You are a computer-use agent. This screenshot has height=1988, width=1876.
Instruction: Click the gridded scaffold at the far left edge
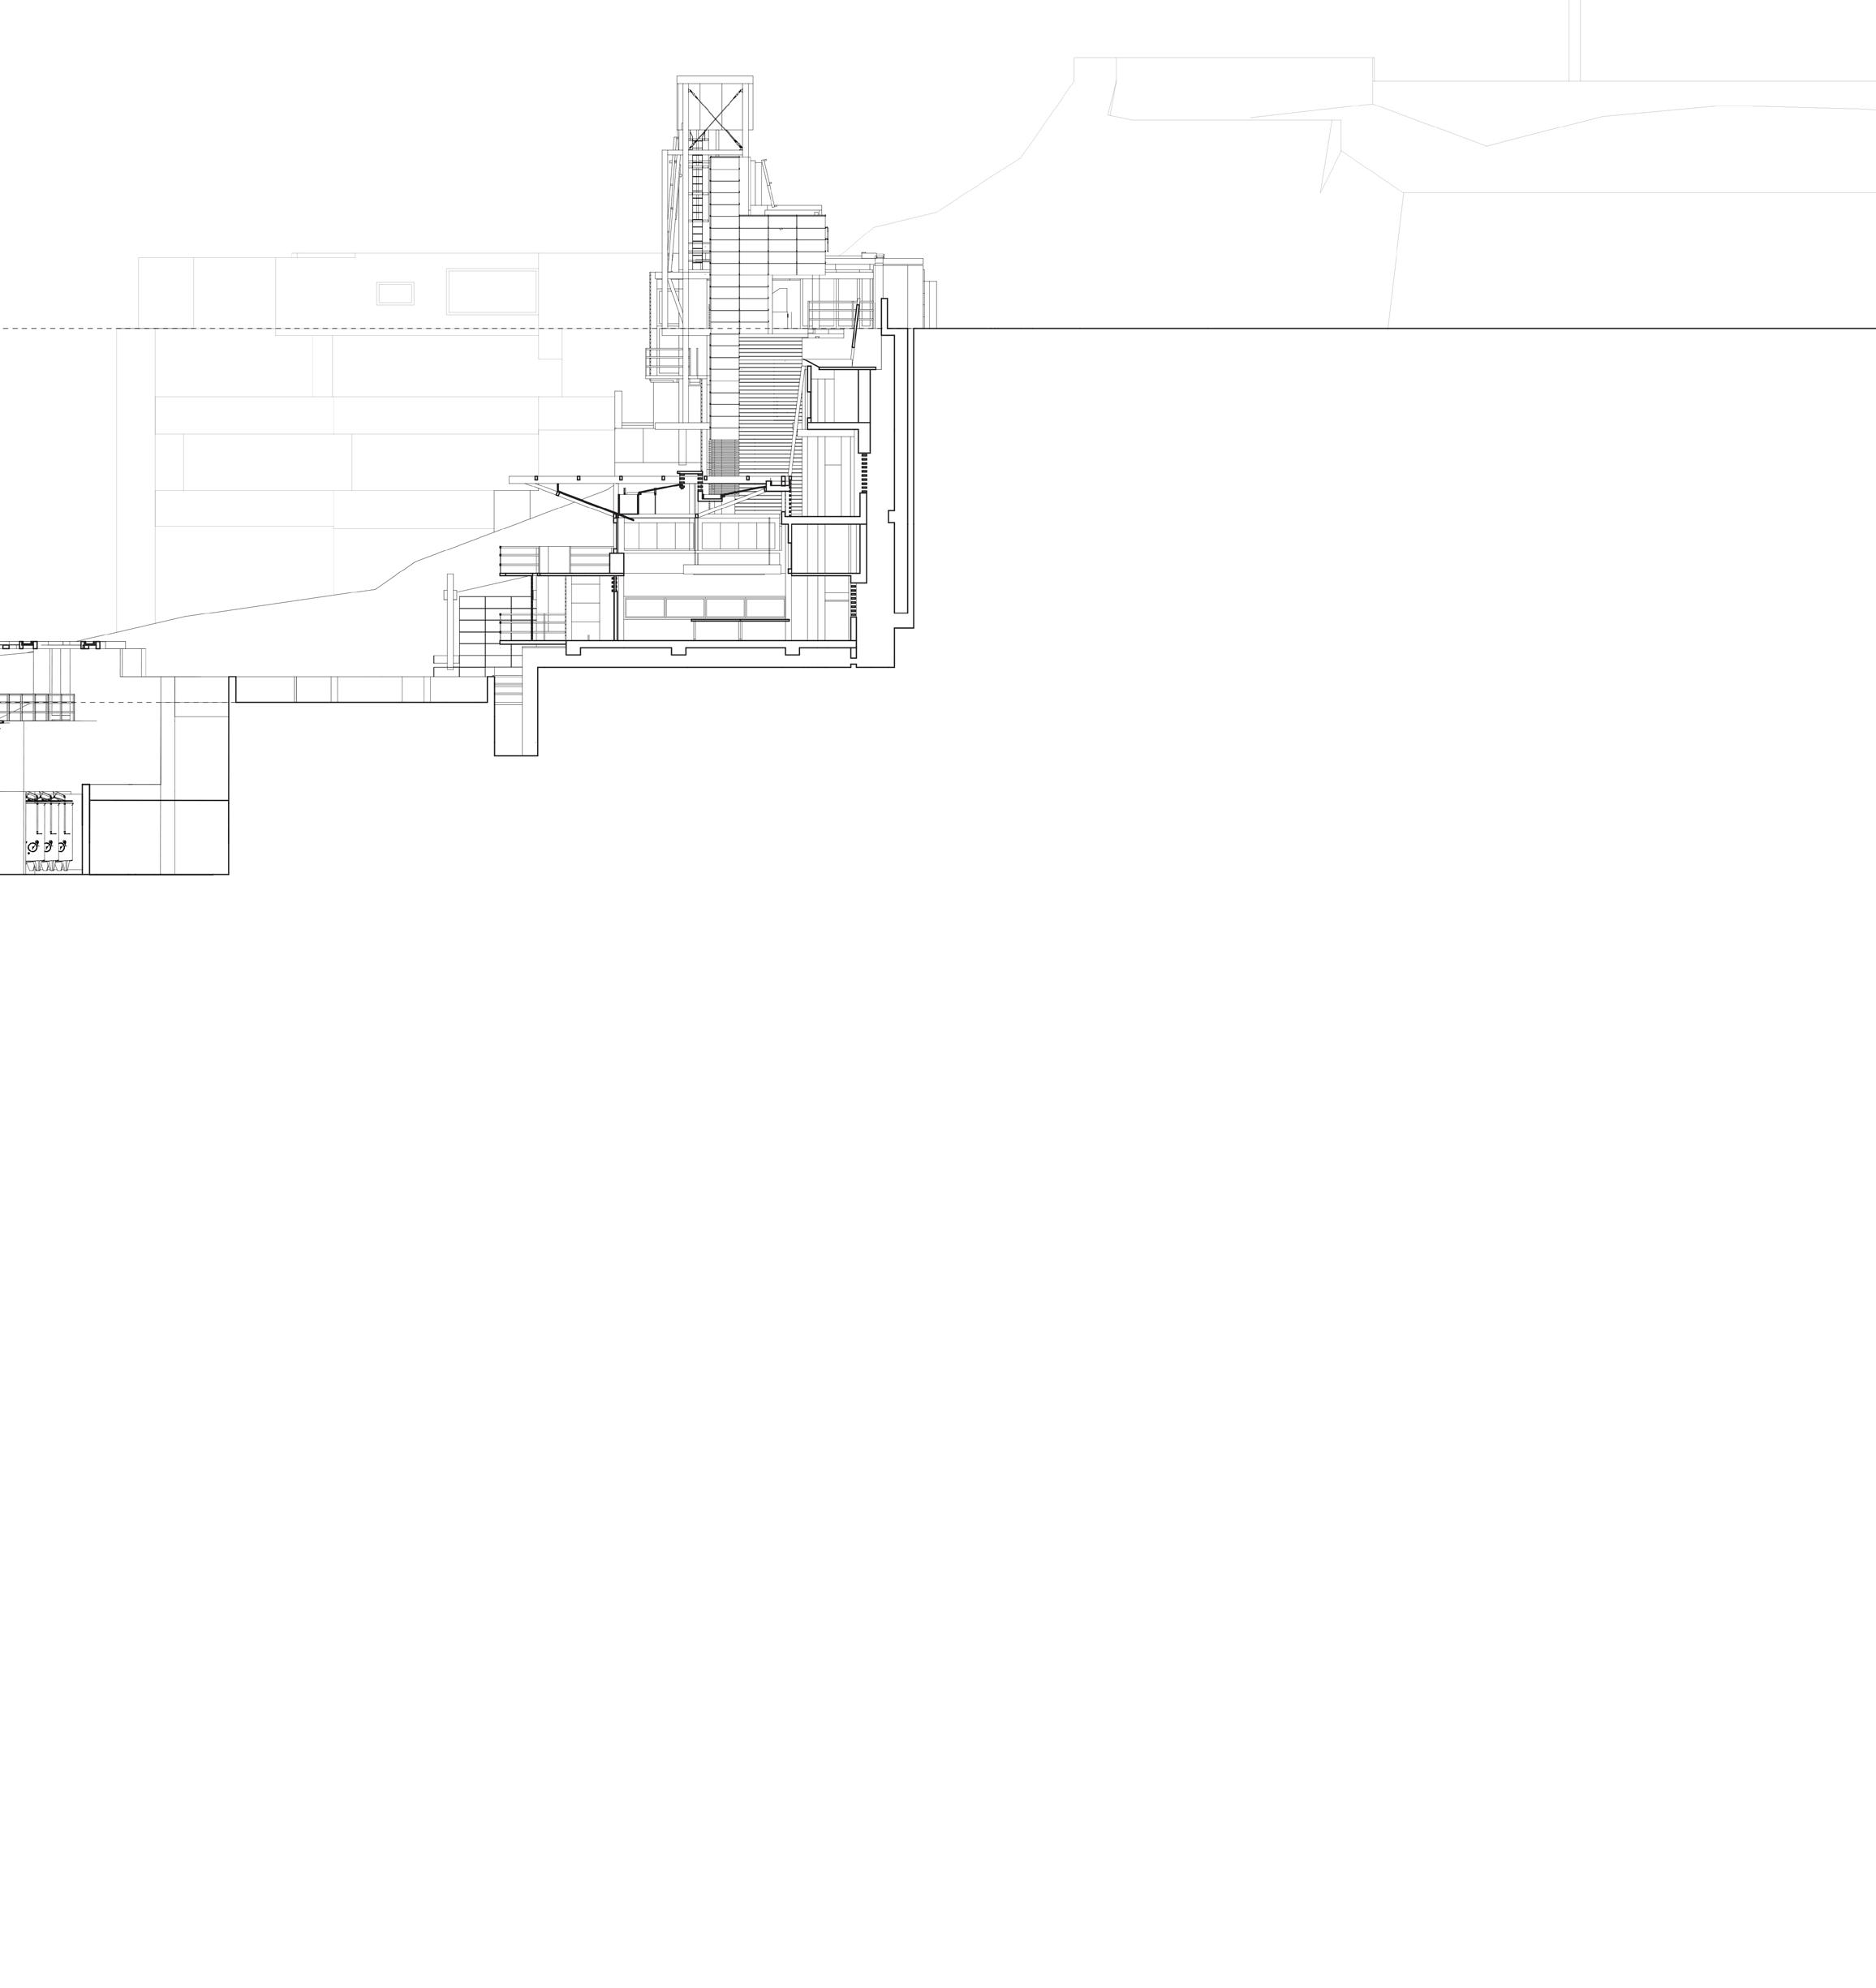(x=36, y=708)
